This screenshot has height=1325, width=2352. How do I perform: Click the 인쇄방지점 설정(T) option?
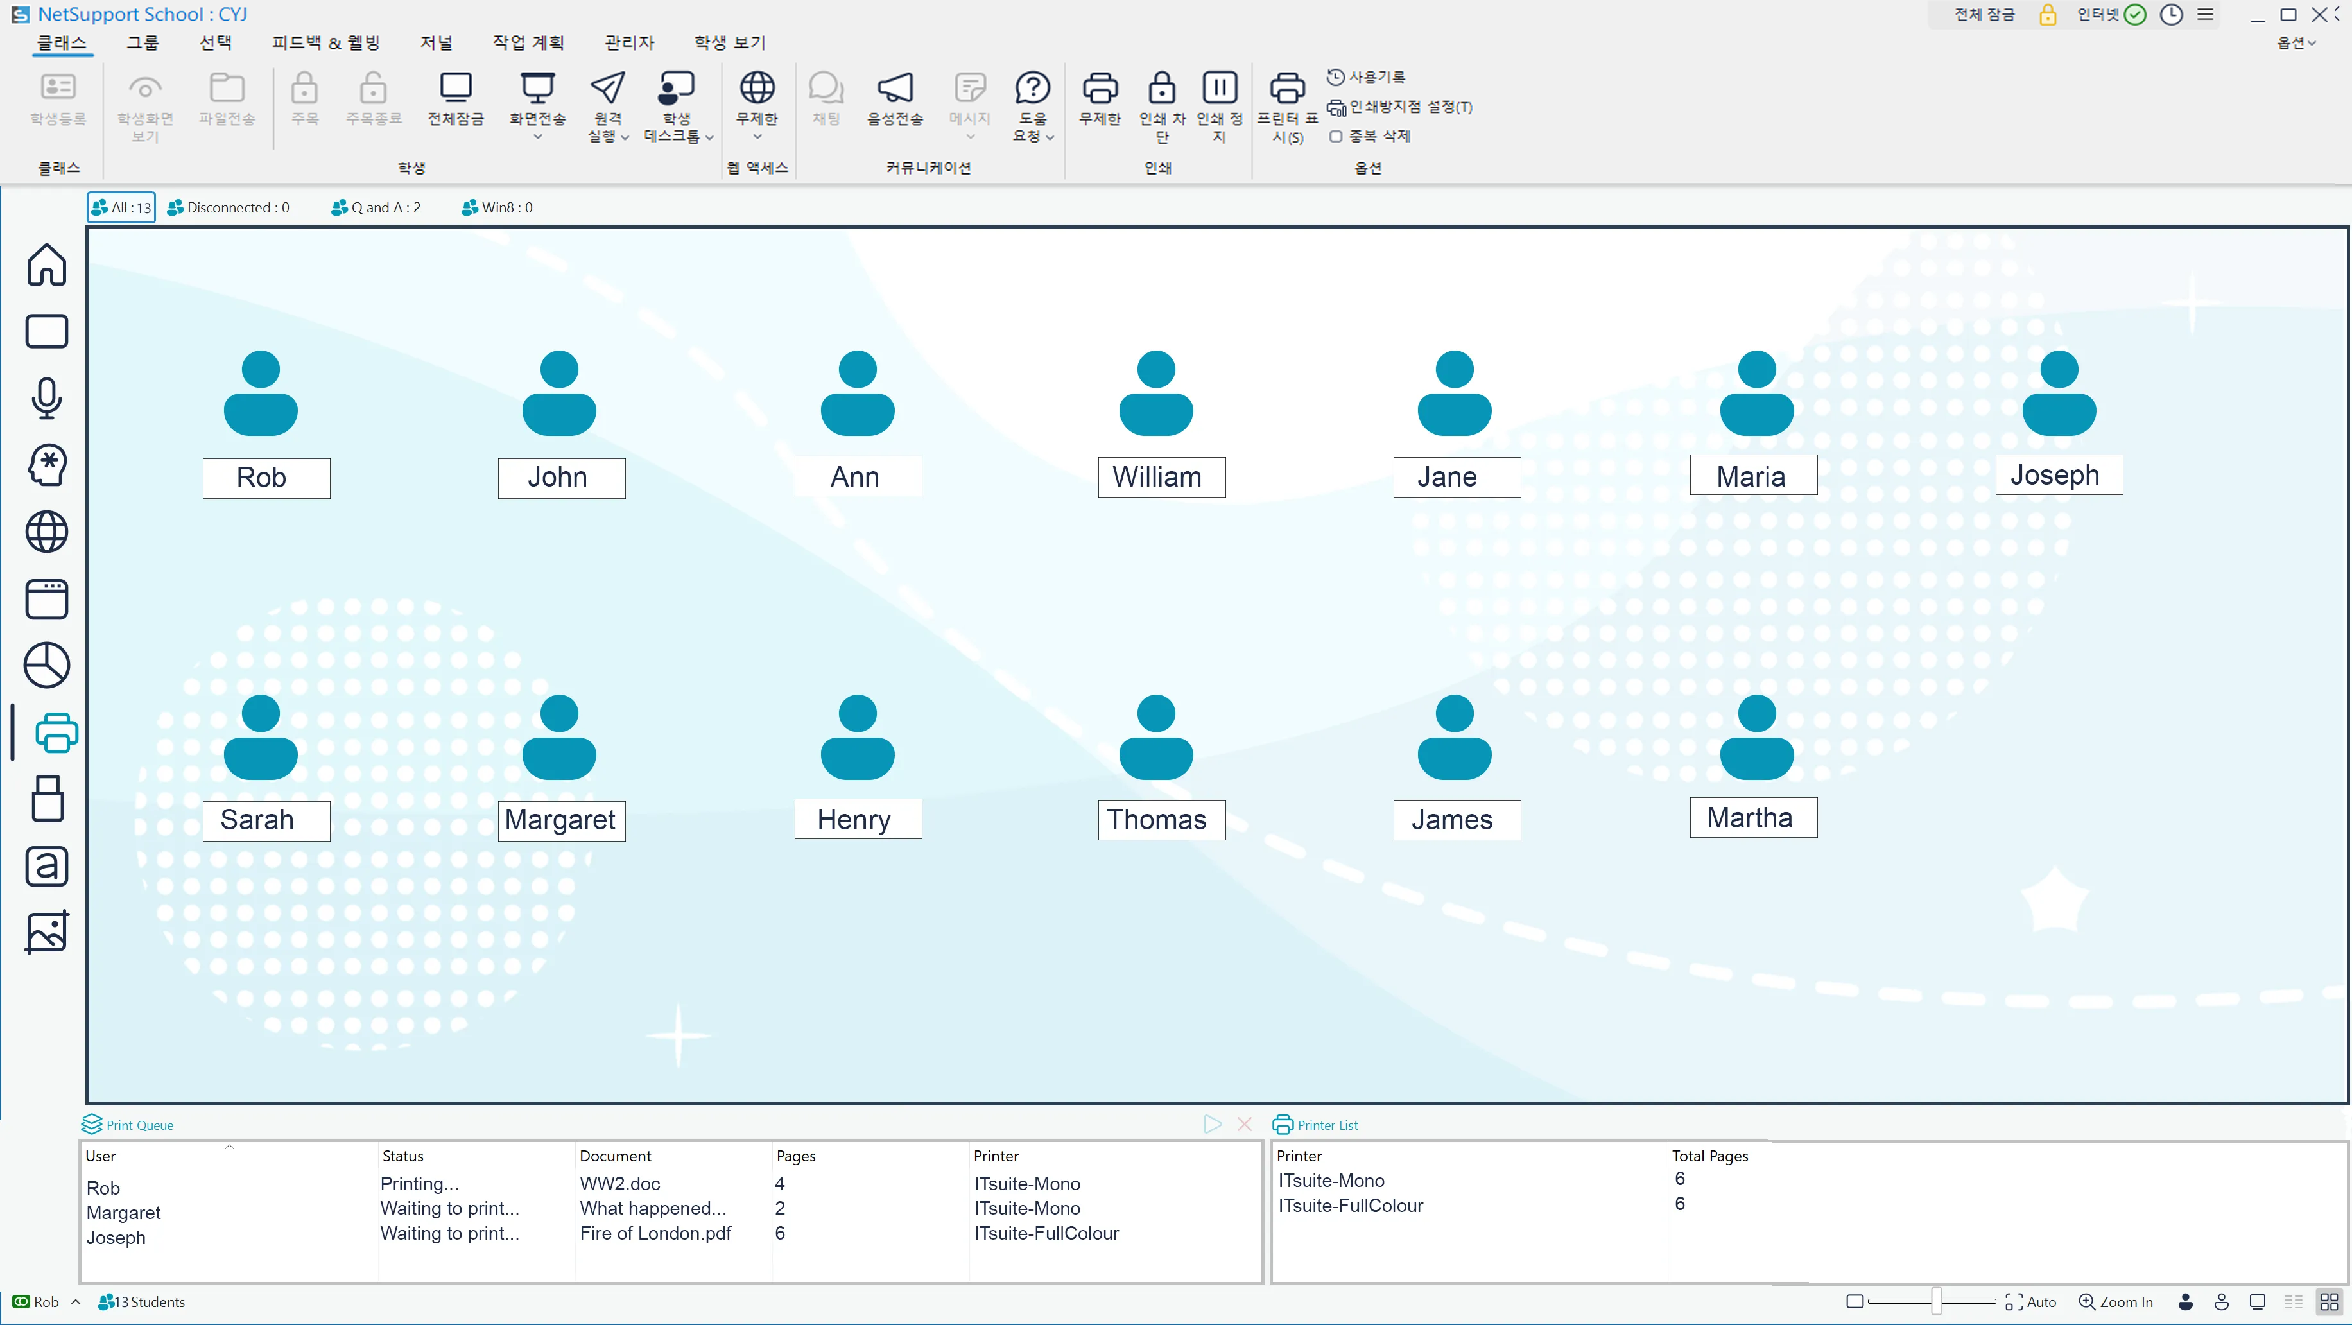(1399, 107)
